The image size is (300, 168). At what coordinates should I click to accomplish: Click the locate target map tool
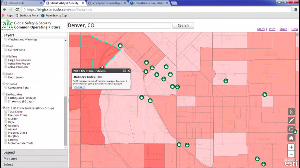pyautogui.click(x=291, y=129)
